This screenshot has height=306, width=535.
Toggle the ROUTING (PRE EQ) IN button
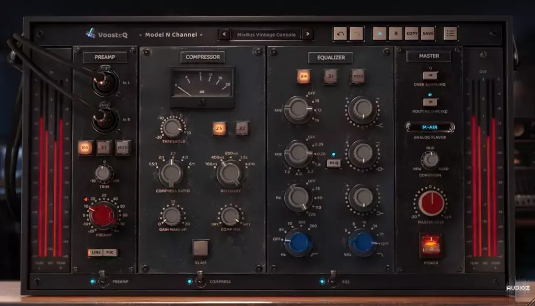tap(430, 102)
